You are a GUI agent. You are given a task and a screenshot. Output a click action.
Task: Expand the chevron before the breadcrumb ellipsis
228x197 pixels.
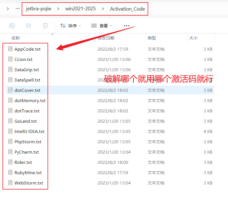pos(8,9)
